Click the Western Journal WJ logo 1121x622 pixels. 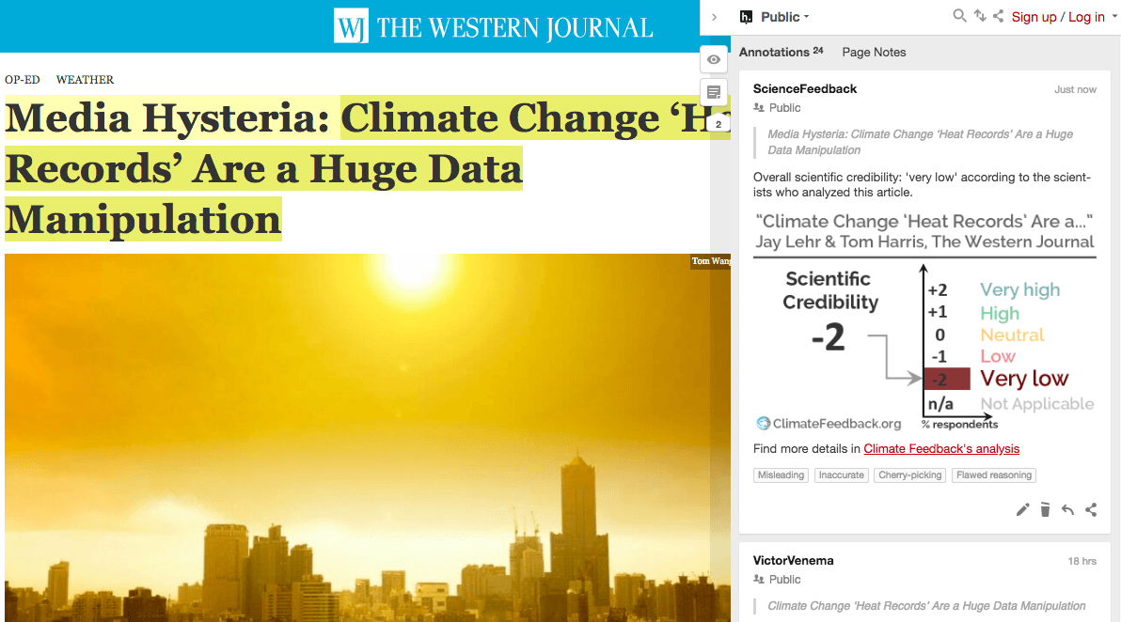point(351,26)
